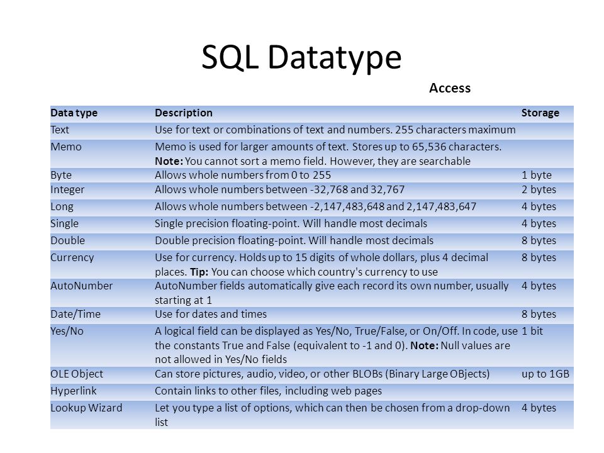Click the Long row description text
This screenshot has width=604, height=453.
[315, 207]
